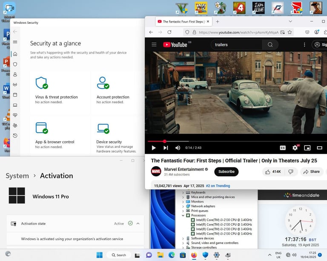Open Protection history sidebar icon

[15, 136]
